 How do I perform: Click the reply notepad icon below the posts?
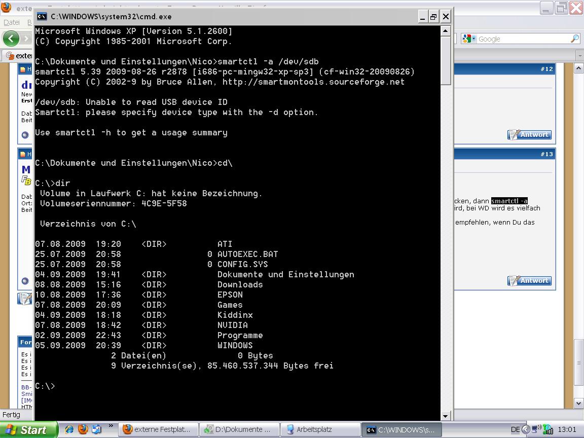pos(25,299)
